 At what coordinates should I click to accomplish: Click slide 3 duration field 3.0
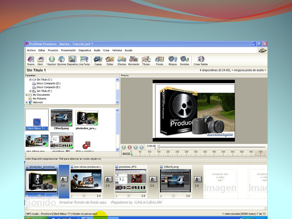(x=141, y=196)
